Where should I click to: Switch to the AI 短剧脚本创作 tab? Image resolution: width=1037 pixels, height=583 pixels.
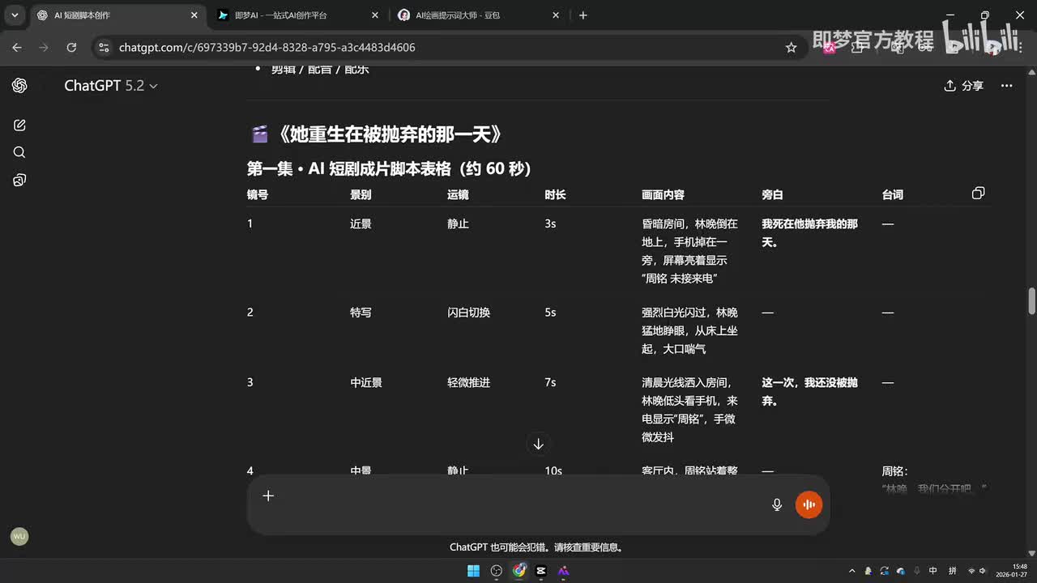pos(117,15)
